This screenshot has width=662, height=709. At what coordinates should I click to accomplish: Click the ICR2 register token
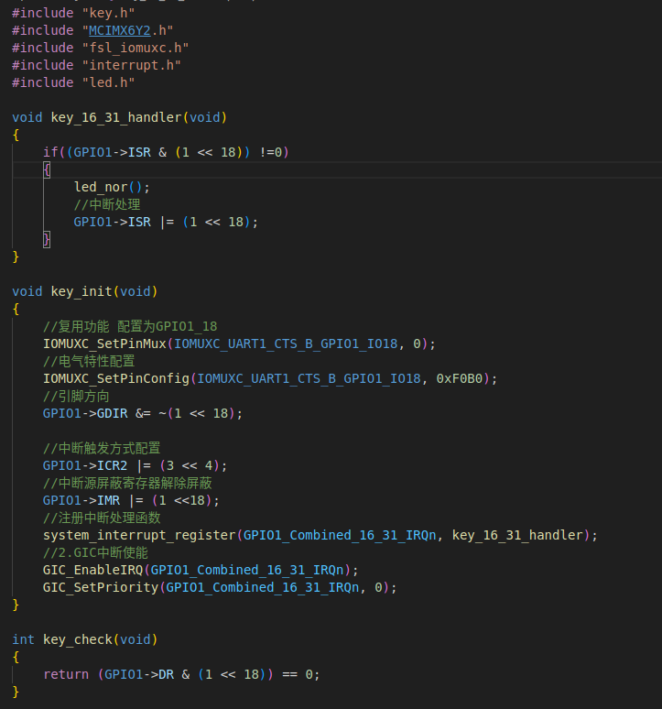[112, 465]
